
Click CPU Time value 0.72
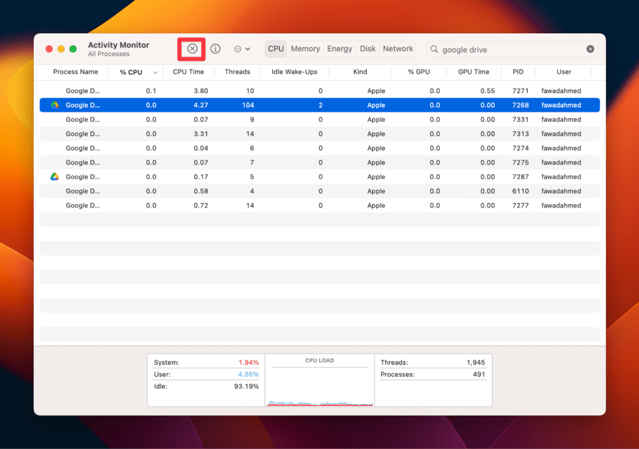200,205
